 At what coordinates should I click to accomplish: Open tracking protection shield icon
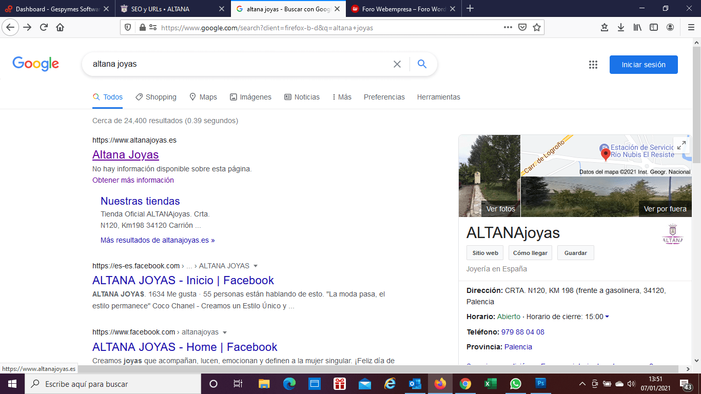[x=128, y=28]
